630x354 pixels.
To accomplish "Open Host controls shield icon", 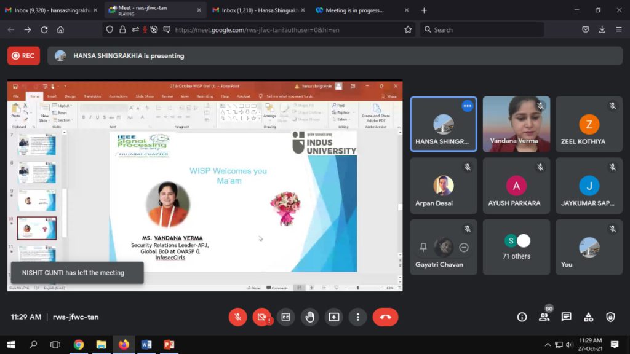I will (611, 317).
